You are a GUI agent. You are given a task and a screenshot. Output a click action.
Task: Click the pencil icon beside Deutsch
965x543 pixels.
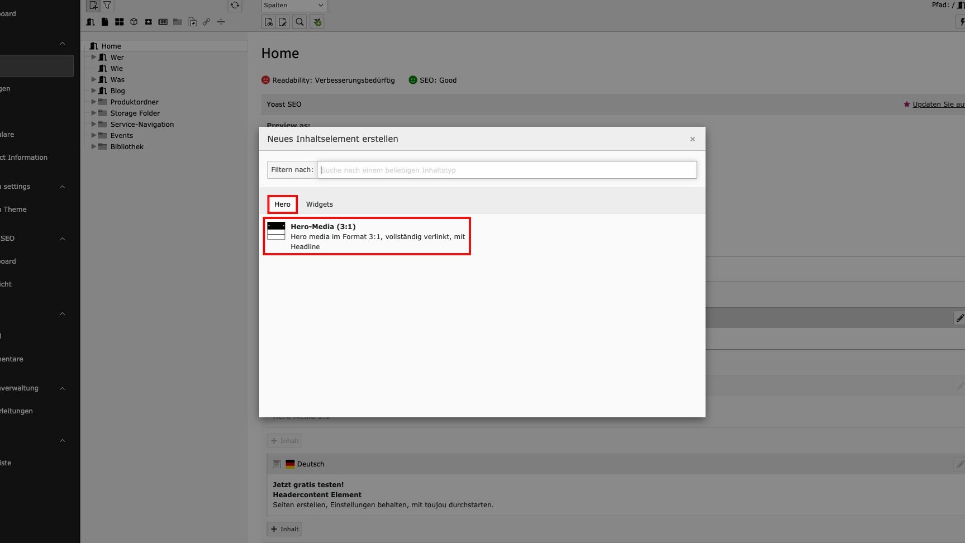pyautogui.click(x=959, y=464)
